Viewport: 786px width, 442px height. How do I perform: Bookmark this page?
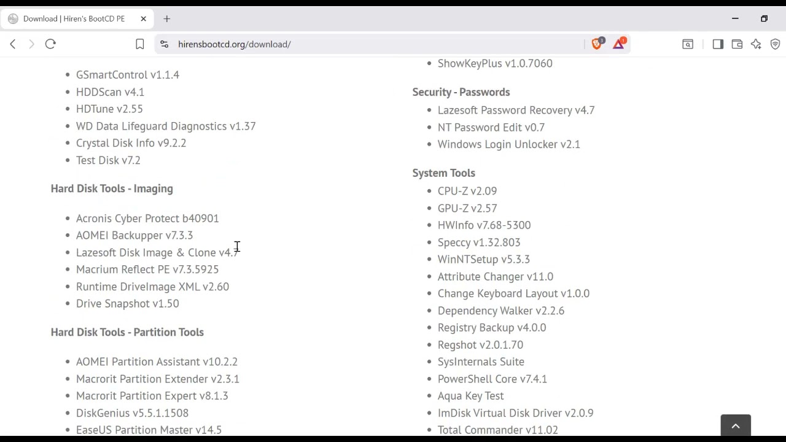[140, 44]
